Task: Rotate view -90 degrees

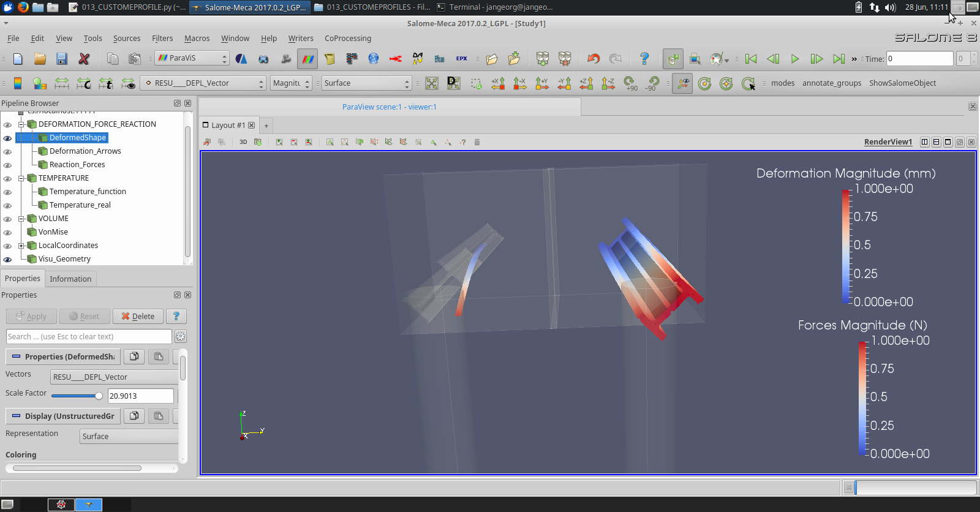Action: click(x=652, y=83)
